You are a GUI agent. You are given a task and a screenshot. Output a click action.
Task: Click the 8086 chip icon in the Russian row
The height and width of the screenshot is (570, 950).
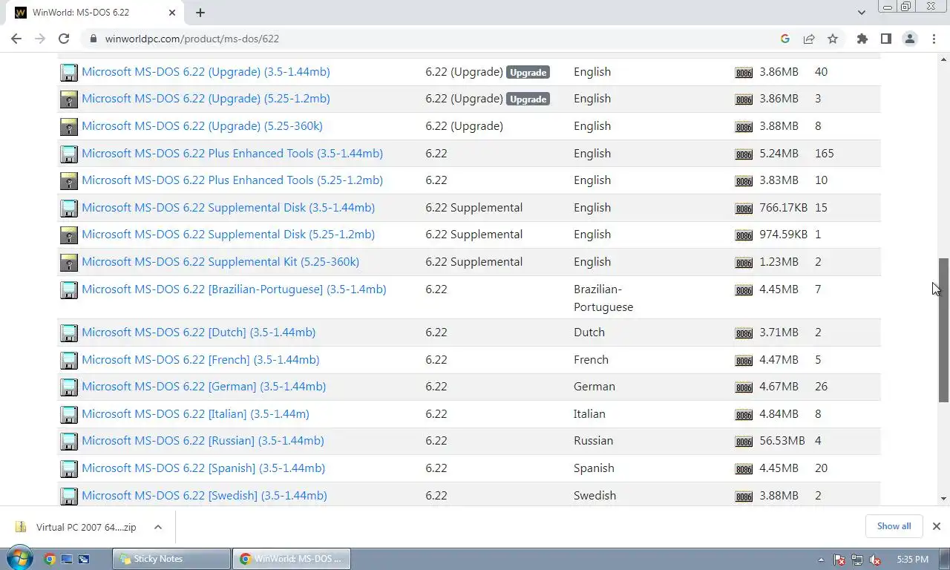743,442
